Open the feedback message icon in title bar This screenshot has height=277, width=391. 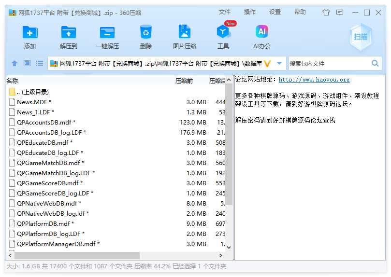(x=340, y=12)
